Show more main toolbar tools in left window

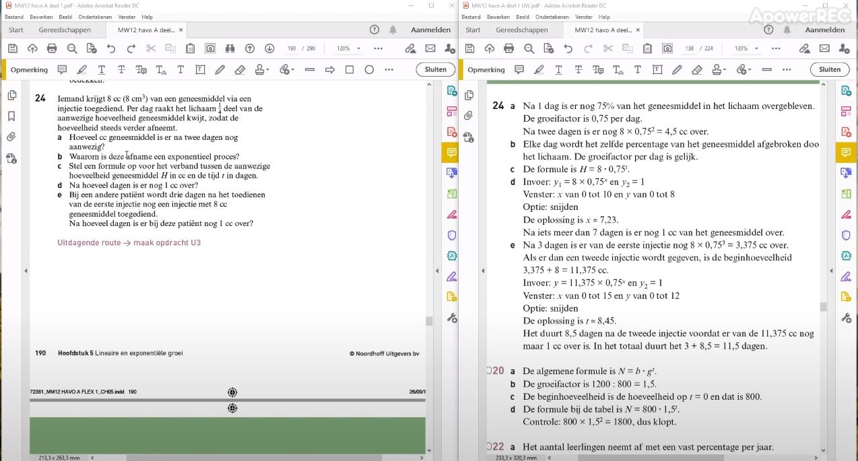click(x=378, y=48)
